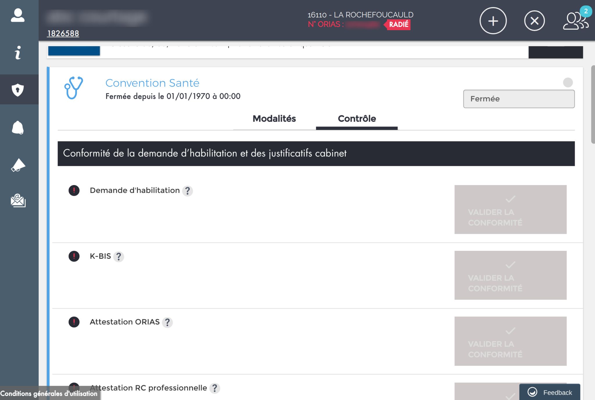Open the notifications bell icon
Screen dimensions: 595x400
[x=18, y=127]
